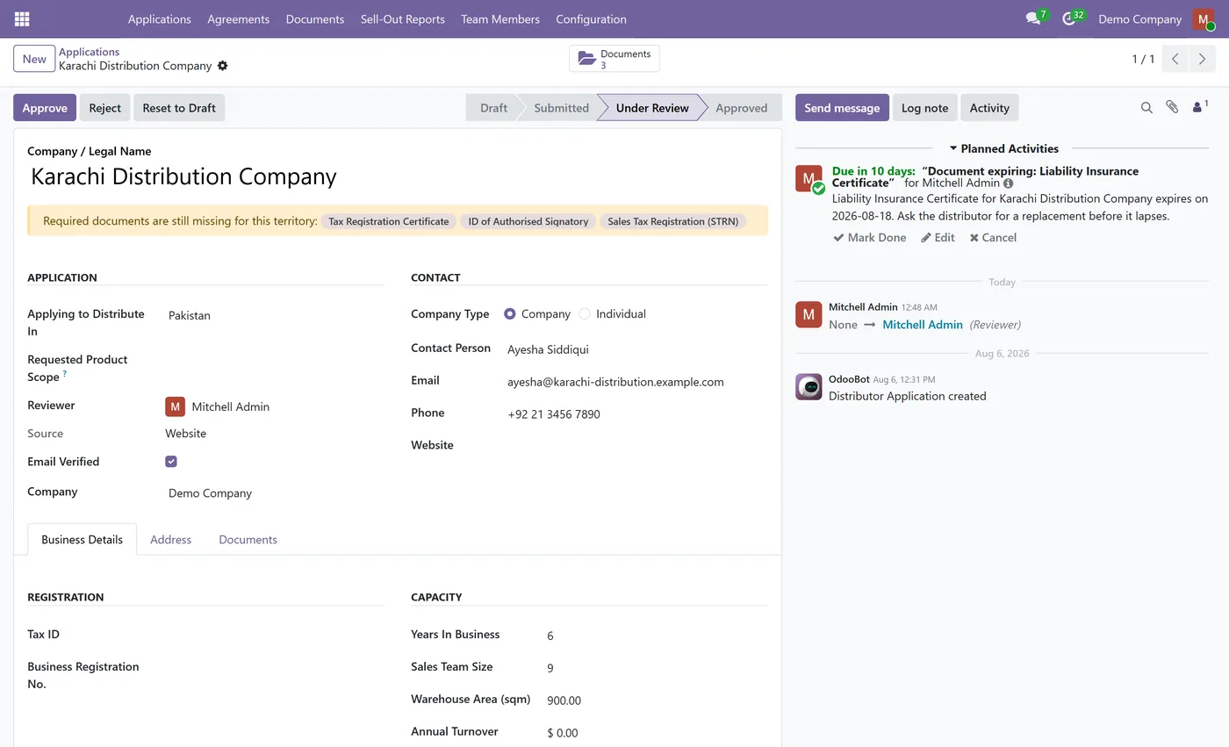
Task: Open the company switcher in top bar
Action: 1139,18
